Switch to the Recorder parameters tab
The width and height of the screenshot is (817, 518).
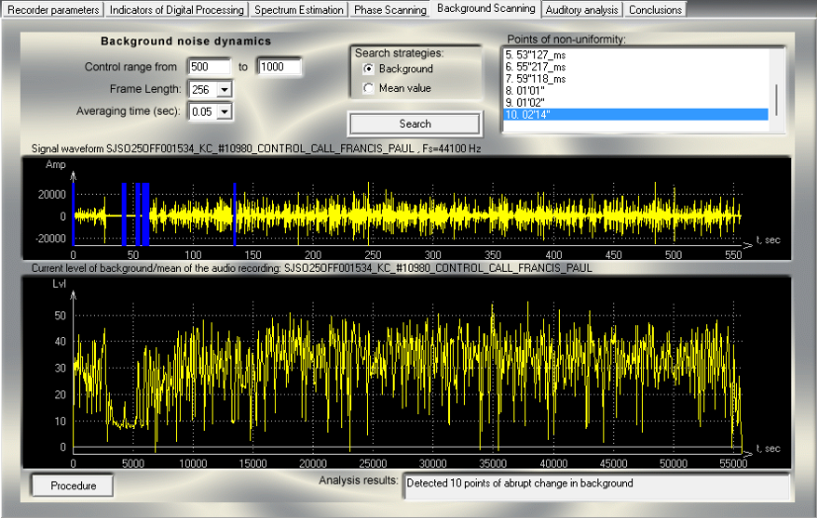coord(52,10)
